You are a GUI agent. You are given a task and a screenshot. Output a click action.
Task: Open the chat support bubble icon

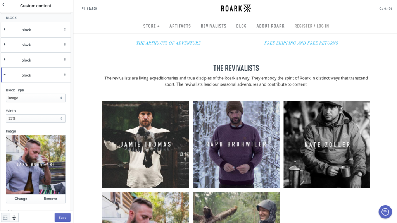(x=385, y=212)
